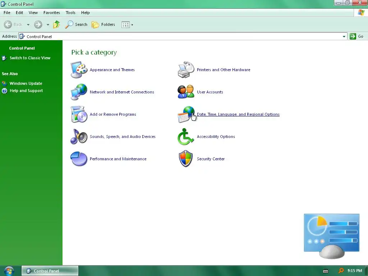The height and width of the screenshot is (276, 368).
Task: Click the User Accounts people icon
Action: click(x=186, y=92)
